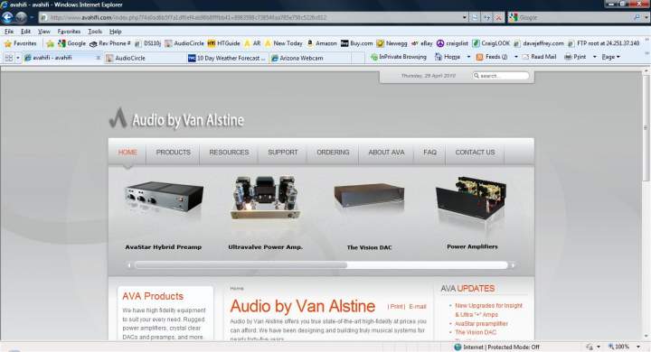Switch to the AudioCircle browser tab

[x=145, y=58]
